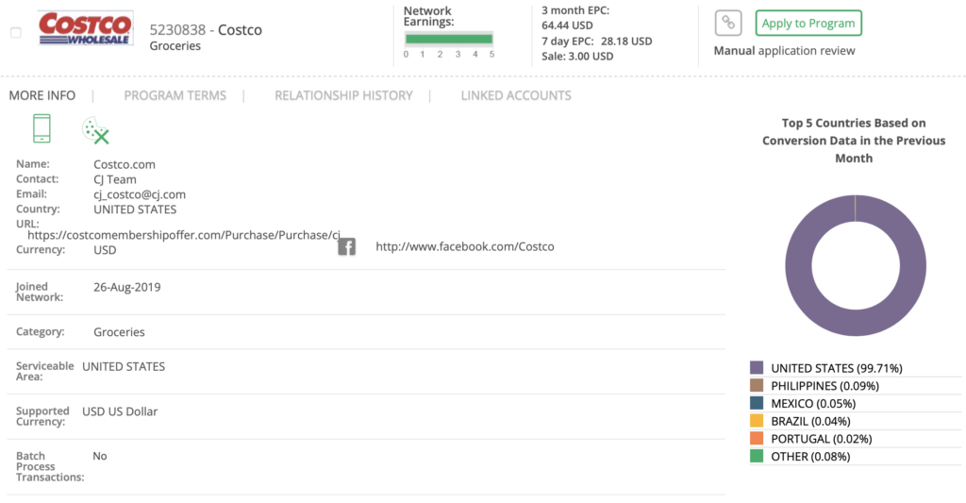Click the Sale: 3.00 USD text

(x=577, y=56)
